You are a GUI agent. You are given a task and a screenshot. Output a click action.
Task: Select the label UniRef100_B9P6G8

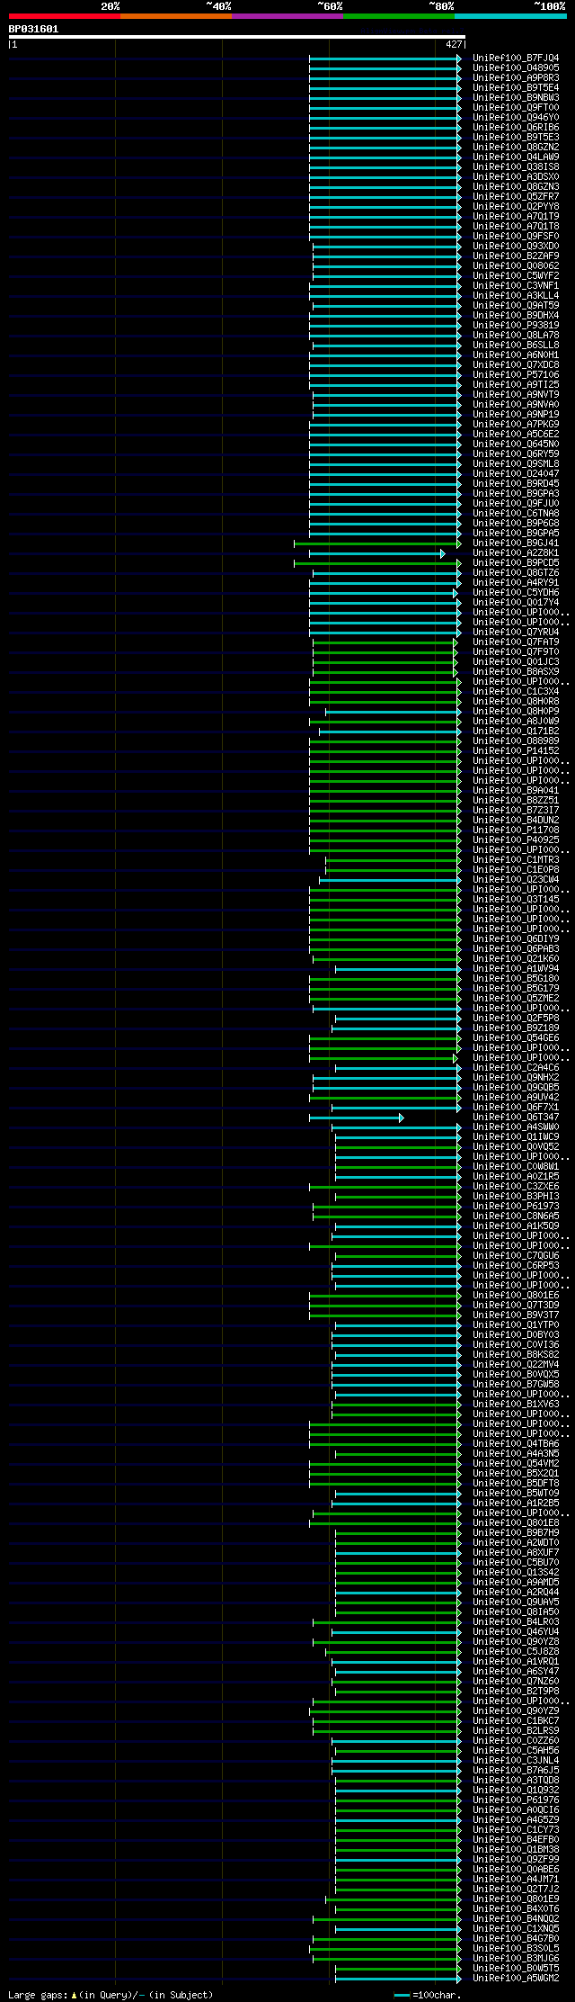[516, 523]
